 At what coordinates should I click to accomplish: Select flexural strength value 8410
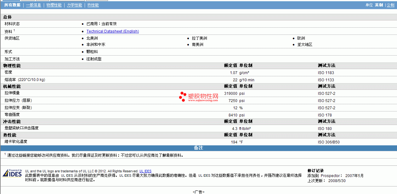pyautogui.click(x=233, y=115)
